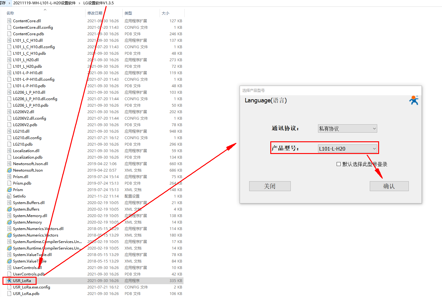The width and height of the screenshot is (442, 299).
Task: Sort files by 类型 column header
Action: pyautogui.click(x=128, y=13)
